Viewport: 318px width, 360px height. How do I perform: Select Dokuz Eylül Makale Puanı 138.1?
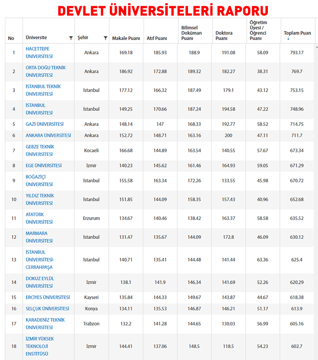pyautogui.click(x=126, y=282)
